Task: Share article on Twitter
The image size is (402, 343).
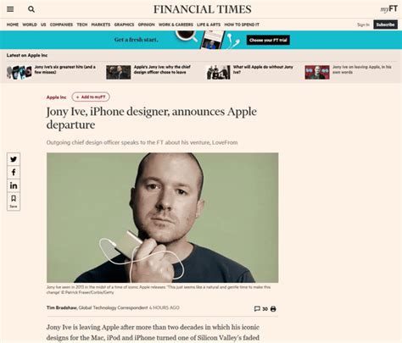Action: coord(14,159)
